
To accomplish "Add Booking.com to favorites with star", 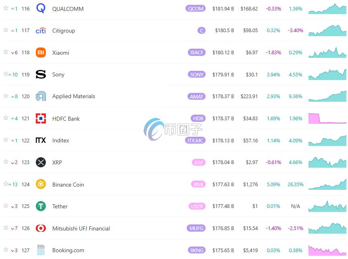I will (6, 250).
